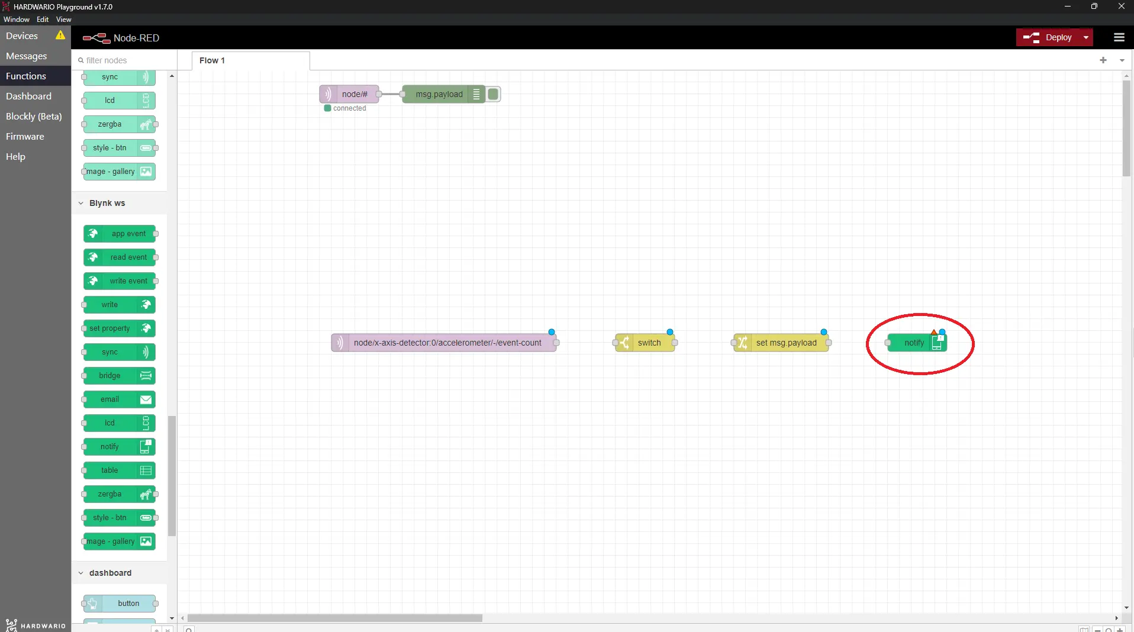Select the bridge palette node
Screen dimensions: 1134x632
click(x=120, y=376)
